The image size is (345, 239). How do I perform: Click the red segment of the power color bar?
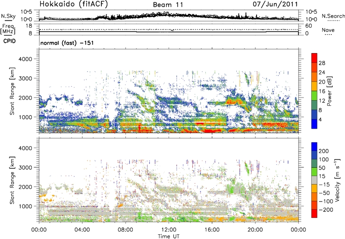click(314, 58)
